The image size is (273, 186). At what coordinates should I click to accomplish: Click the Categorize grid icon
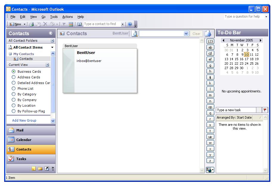(71, 24)
